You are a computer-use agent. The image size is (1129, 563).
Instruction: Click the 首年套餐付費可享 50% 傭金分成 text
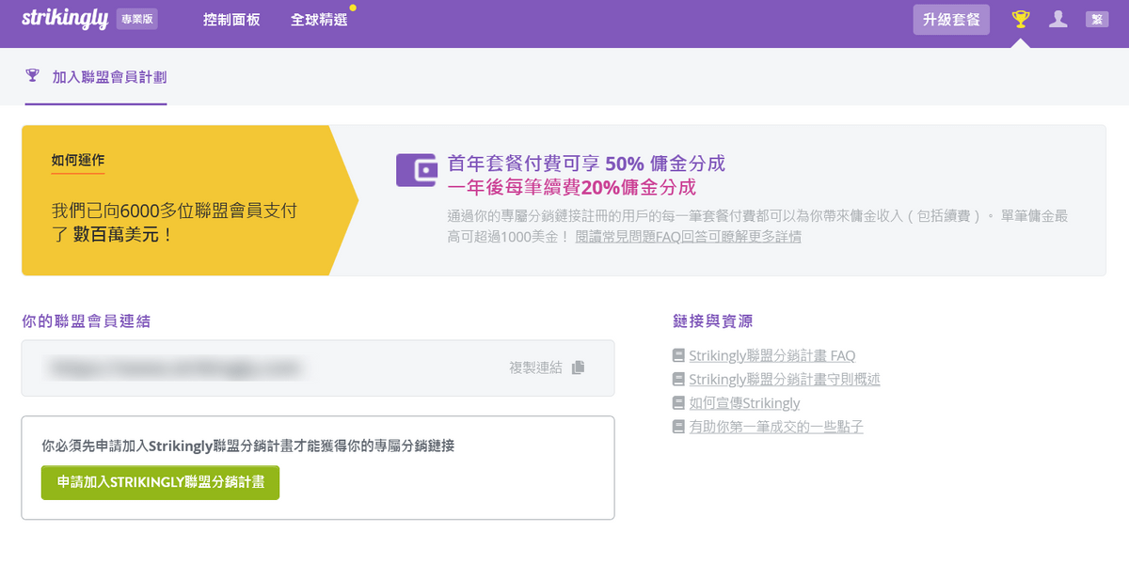coord(586,163)
